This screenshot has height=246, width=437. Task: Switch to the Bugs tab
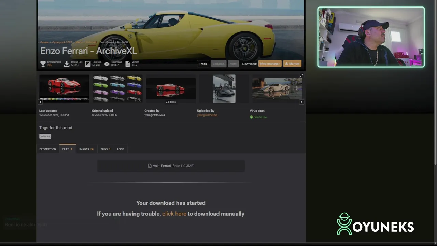[105, 149]
